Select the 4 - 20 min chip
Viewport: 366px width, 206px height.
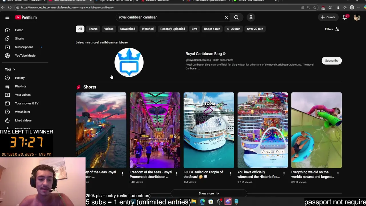(234, 29)
